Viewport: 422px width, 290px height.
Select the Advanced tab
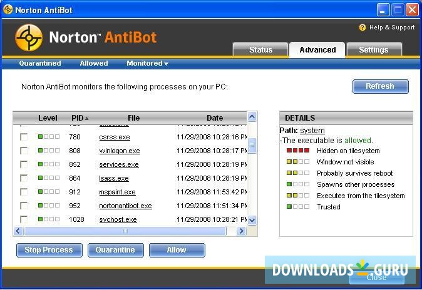click(x=317, y=50)
